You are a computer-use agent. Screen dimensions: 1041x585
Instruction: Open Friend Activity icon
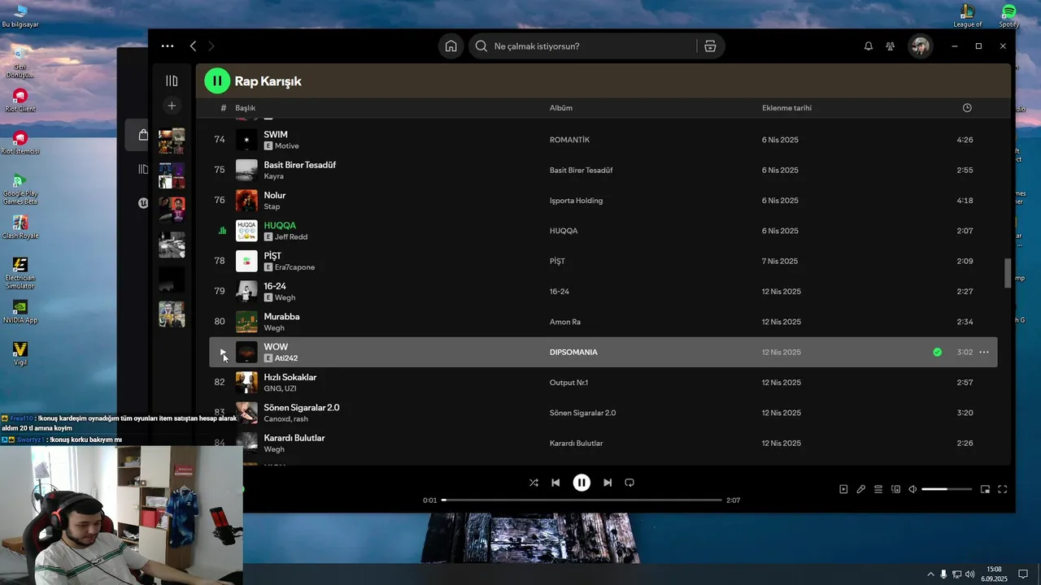(x=891, y=46)
